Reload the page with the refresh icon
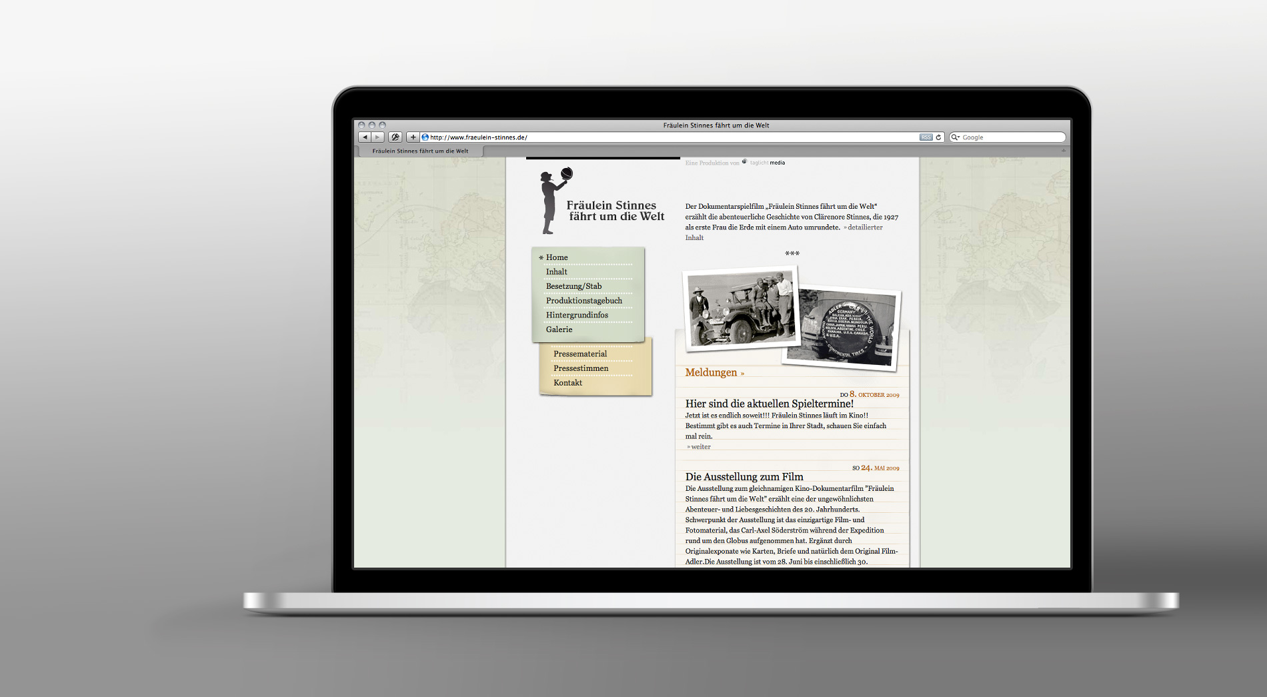 coord(938,137)
